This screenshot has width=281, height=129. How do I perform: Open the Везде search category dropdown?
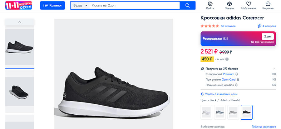point(80,6)
